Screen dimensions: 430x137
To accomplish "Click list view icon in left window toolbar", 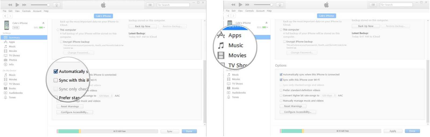I will click(x=150, y=5).
